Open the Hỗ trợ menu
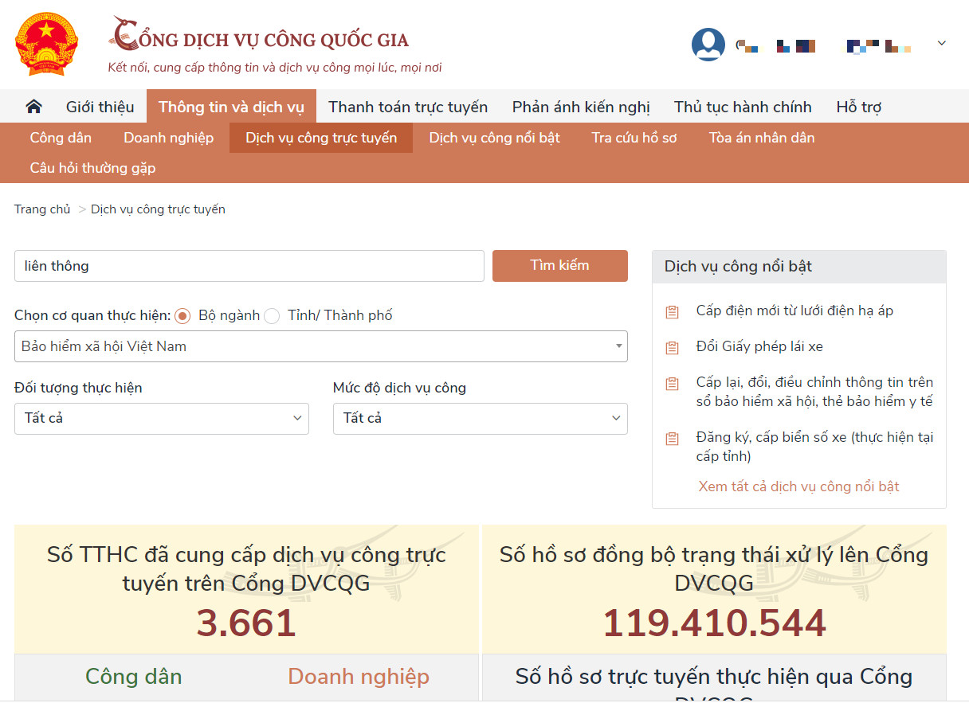 [858, 107]
